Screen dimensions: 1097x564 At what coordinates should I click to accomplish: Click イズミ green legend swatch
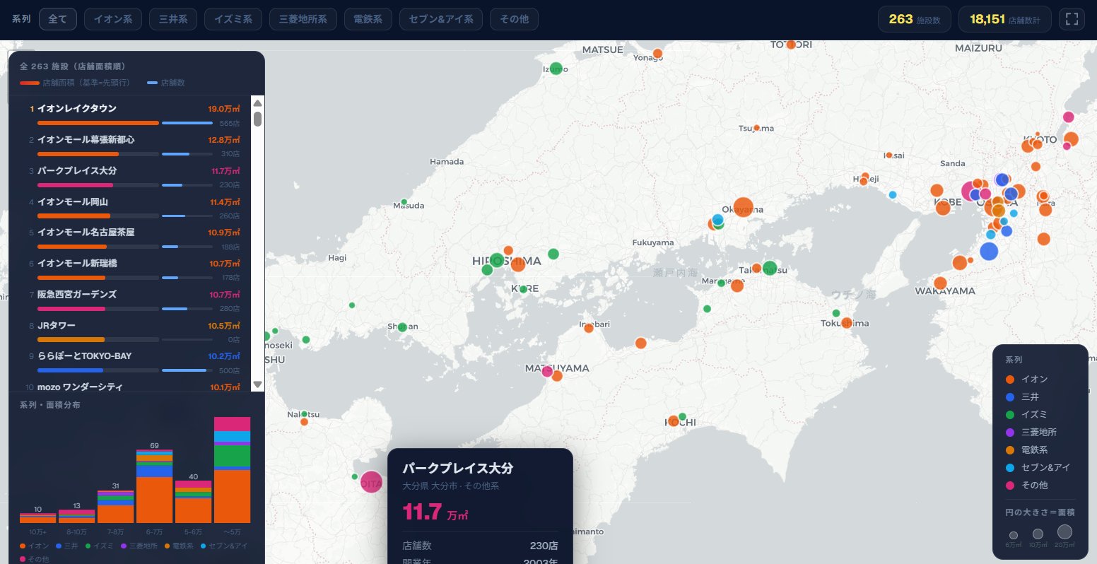(1009, 414)
